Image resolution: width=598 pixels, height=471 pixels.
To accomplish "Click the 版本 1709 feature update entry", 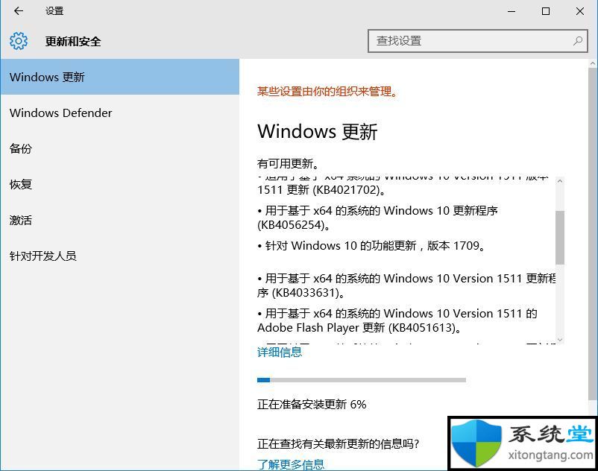I will coord(371,246).
